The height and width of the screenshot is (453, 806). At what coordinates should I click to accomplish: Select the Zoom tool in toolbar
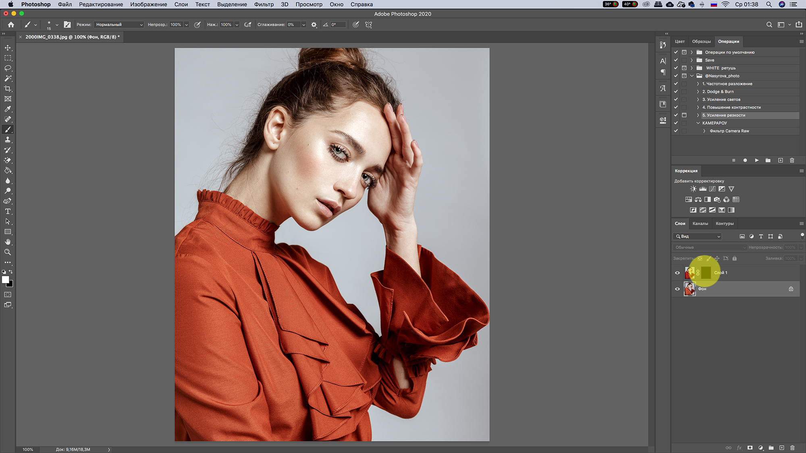pos(8,252)
